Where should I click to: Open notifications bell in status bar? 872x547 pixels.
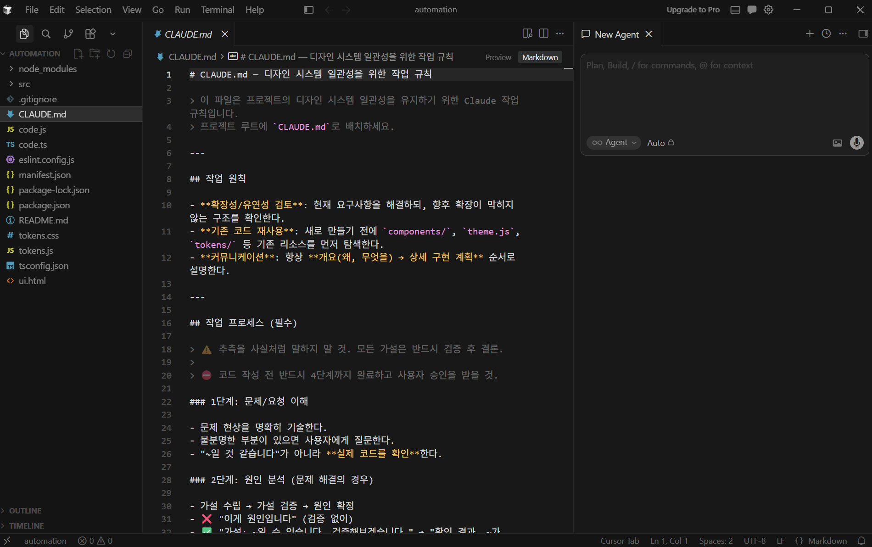tap(861, 541)
